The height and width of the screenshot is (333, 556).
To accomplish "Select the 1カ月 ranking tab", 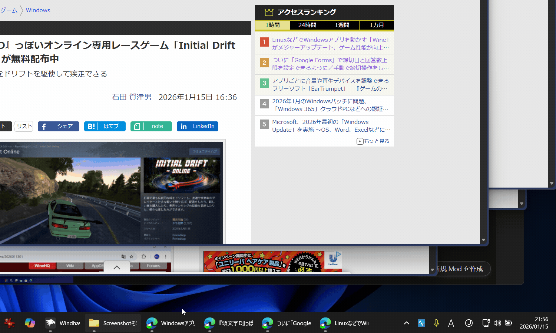I will tap(377, 25).
